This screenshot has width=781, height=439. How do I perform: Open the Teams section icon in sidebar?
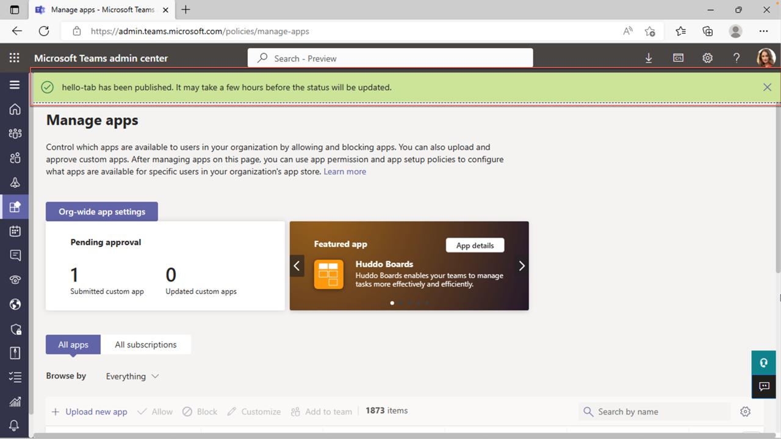[x=15, y=134]
